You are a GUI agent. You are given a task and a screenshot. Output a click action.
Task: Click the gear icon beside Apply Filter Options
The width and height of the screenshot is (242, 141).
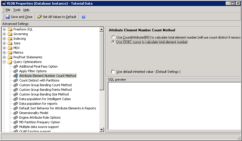[x=16, y=71]
